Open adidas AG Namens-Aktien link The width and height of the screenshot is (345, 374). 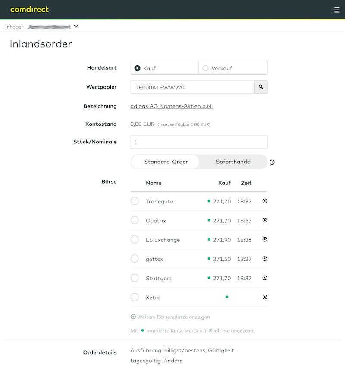tap(171, 106)
